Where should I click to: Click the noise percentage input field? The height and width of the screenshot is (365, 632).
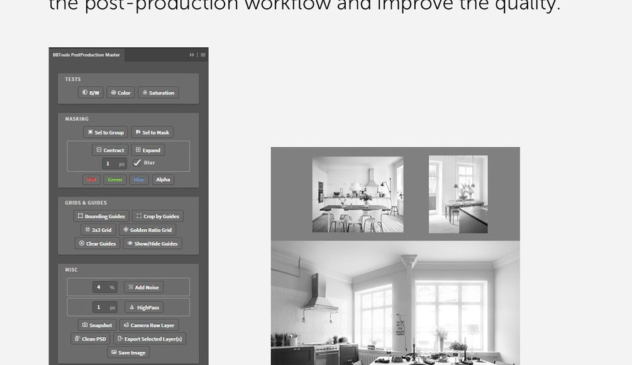[99, 288]
